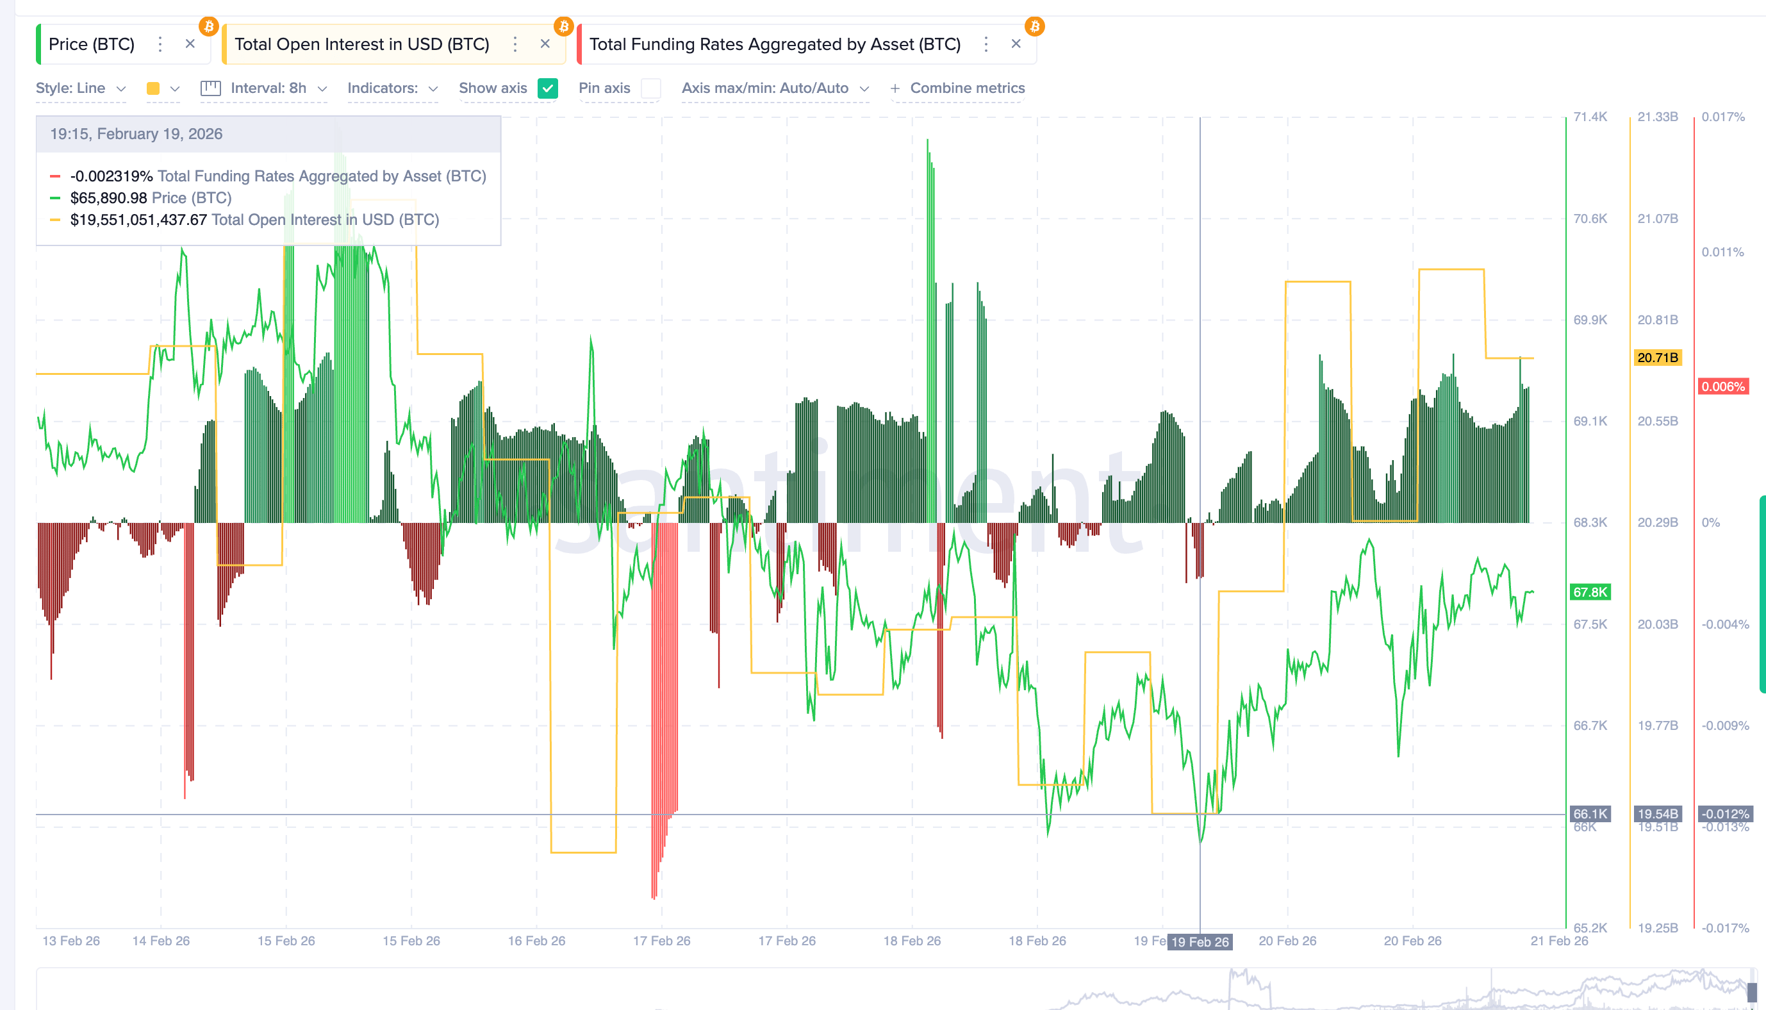Open Axis max/min Auto/Auto dropdown

pos(775,88)
